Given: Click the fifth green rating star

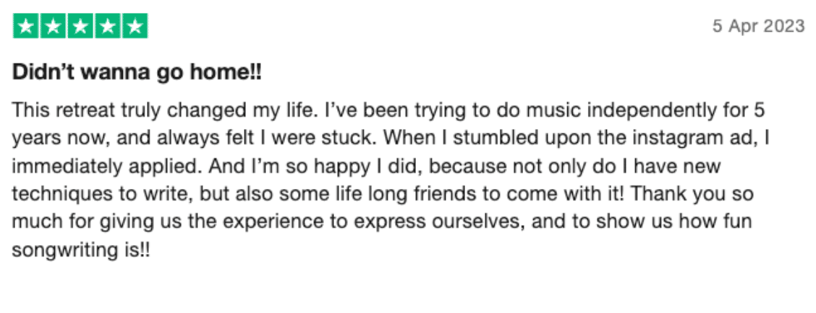Looking at the screenshot, I should pos(134,27).
